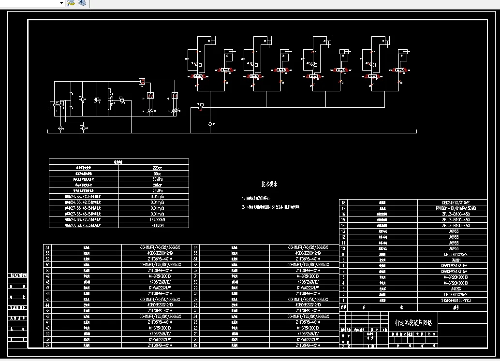Select the first requirement line with 30MPa
Image resolution: width=500 pixels, height=361 pixels.
tap(256, 198)
